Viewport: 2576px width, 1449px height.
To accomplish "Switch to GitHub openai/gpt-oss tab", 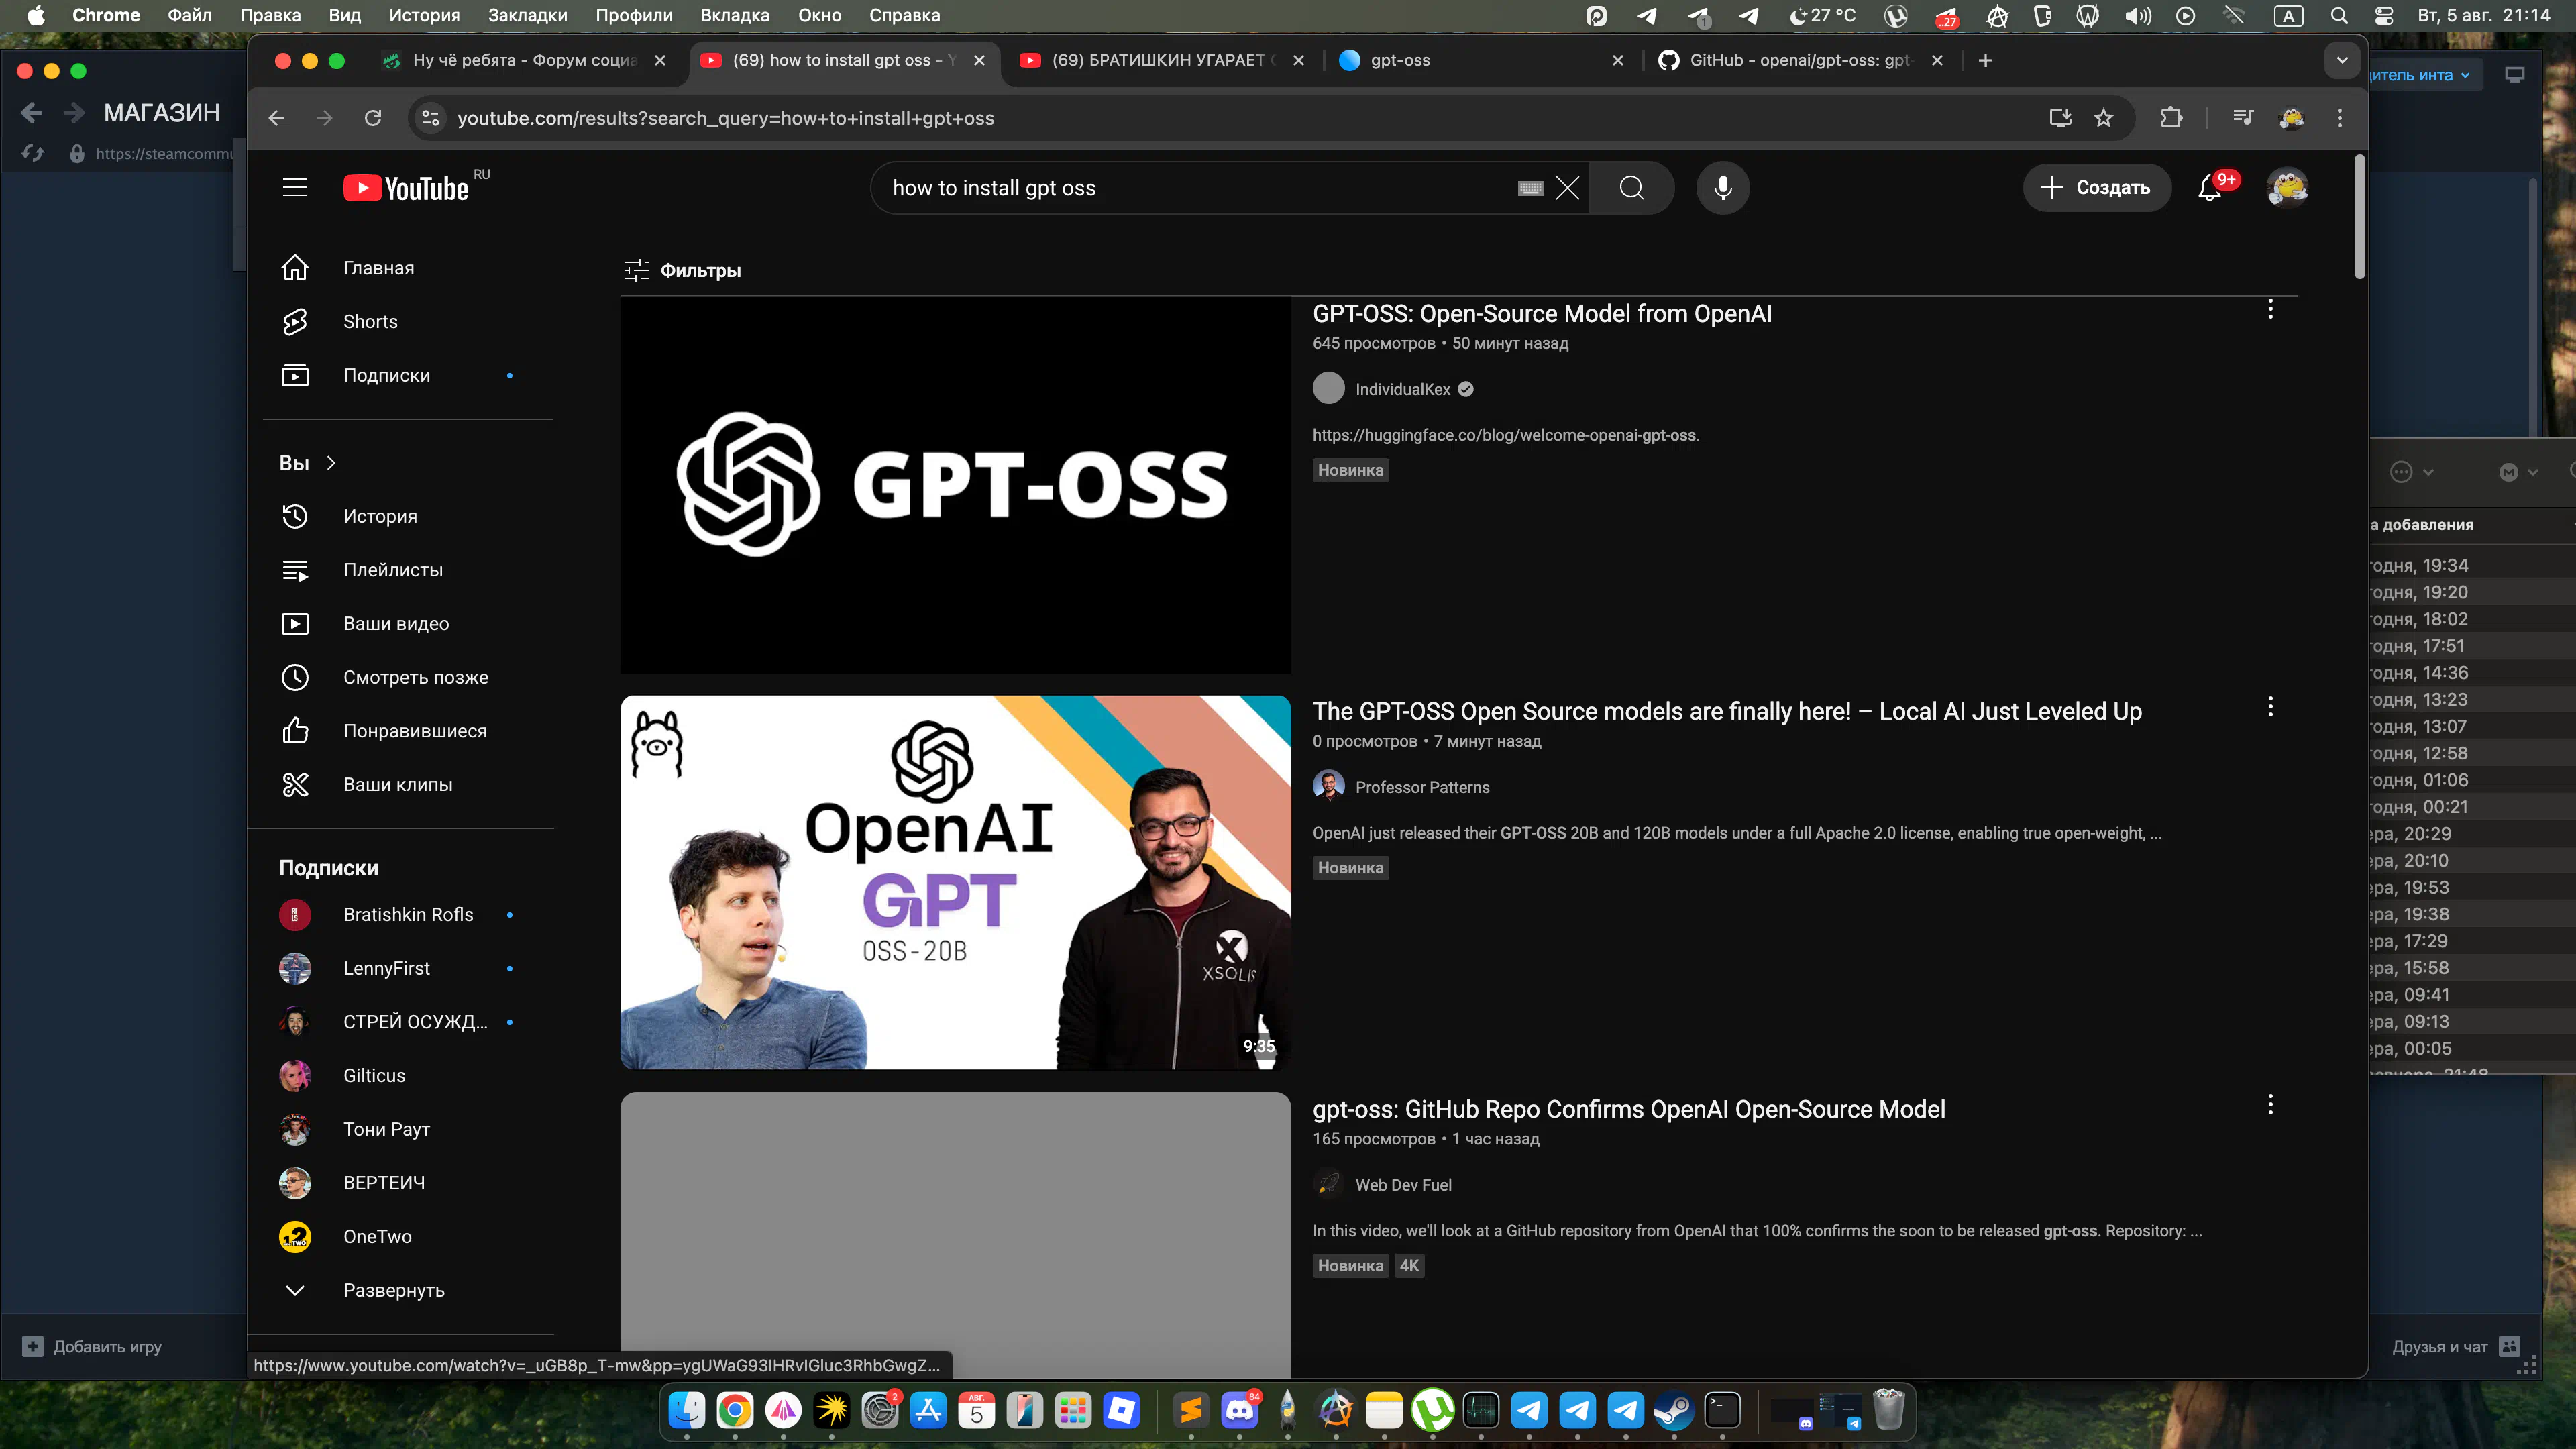I will tap(1800, 60).
